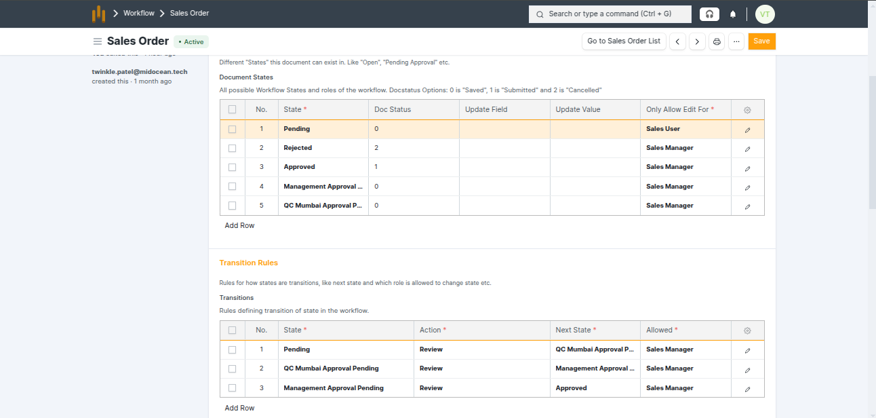
Task: Select all Document States rows checkbox
Action: pyautogui.click(x=233, y=109)
